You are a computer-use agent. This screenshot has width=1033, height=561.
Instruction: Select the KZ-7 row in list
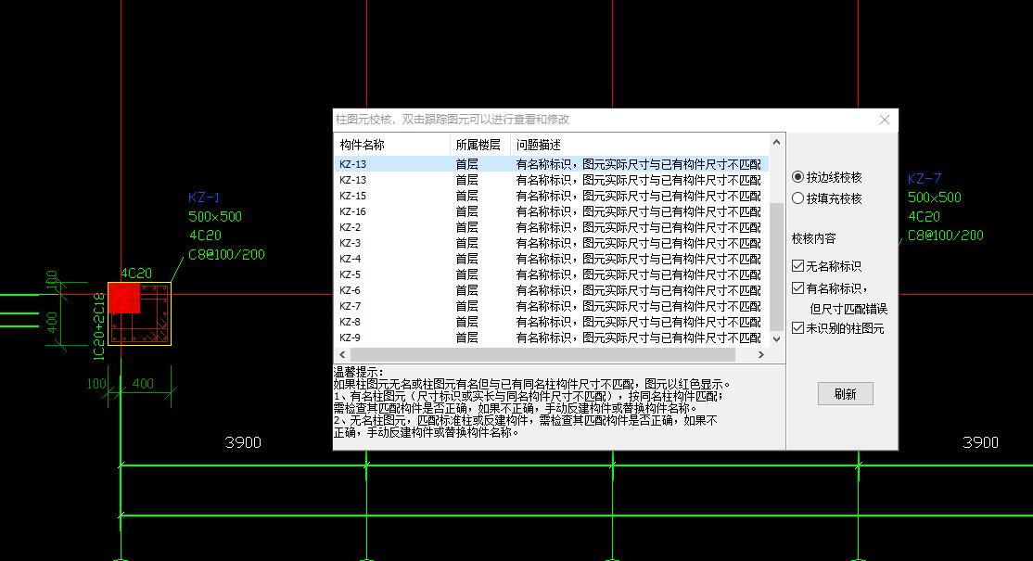point(552,306)
